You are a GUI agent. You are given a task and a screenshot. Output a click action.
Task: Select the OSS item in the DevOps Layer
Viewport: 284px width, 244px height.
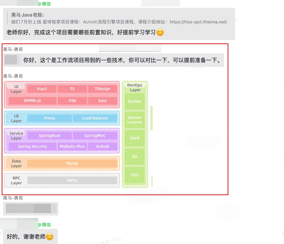135,175
